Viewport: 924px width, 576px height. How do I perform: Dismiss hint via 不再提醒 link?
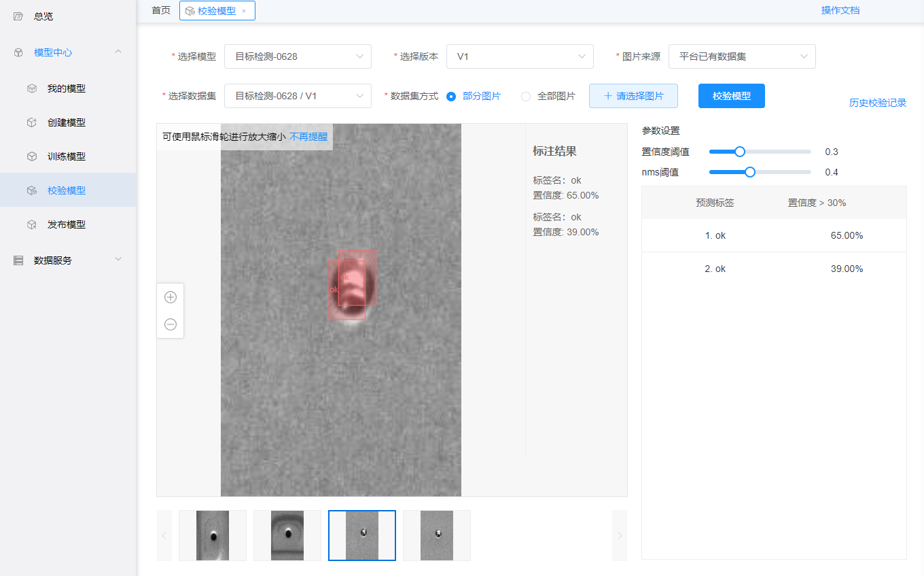[x=308, y=137]
